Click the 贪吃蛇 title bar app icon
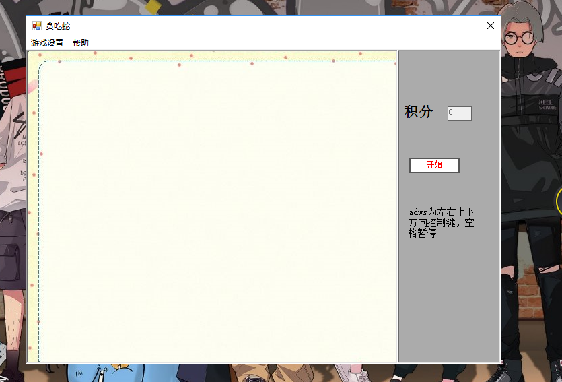Image resolution: width=562 pixels, height=382 pixels. [x=37, y=26]
